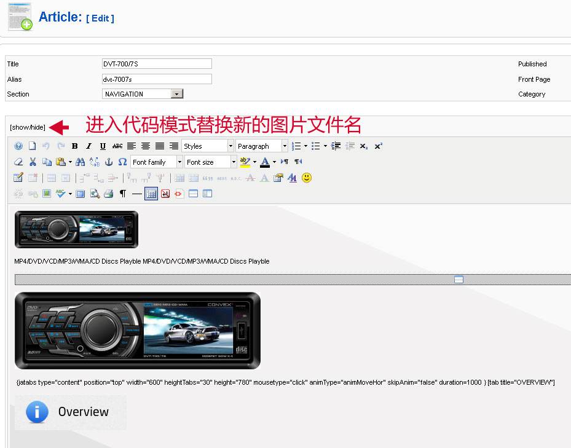Insert an anchor using the anchor icon
571x448 pixels.
pyautogui.click(x=109, y=162)
